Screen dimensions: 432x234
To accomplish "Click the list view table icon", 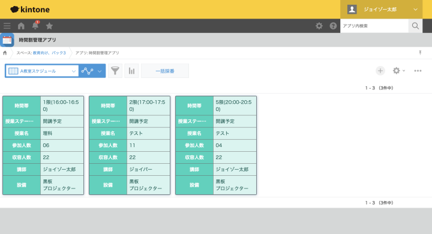I will (13, 71).
